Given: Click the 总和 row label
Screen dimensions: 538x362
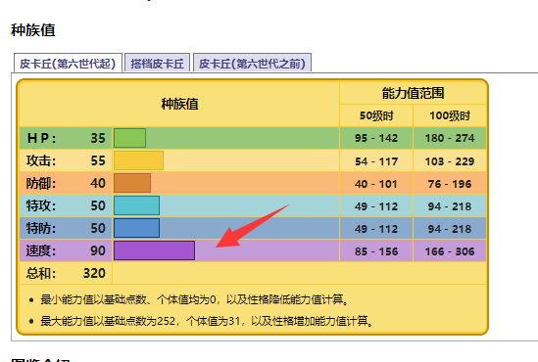Looking at the screenshot, I should 41,273.
